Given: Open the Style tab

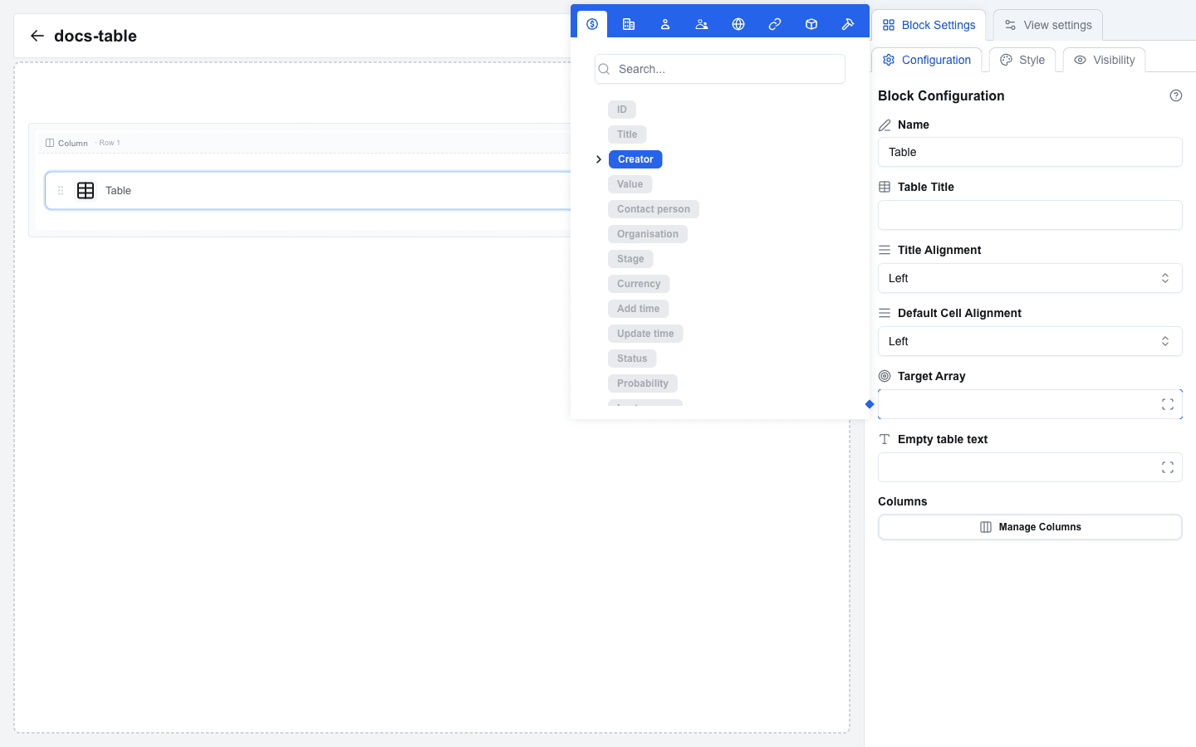Looking at the screenshot, I should pyautogui.click(x=1022, y=60).
